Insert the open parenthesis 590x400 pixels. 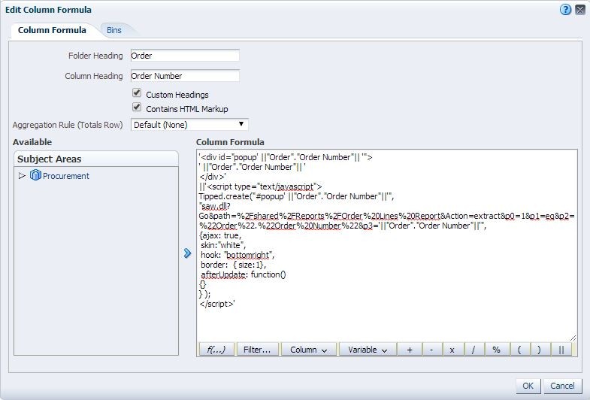pos(519,350)
